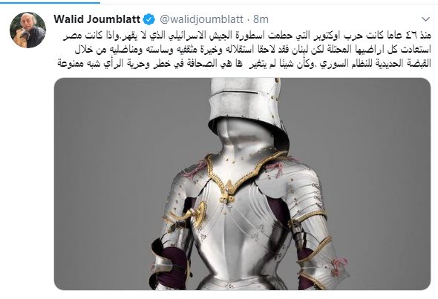Select the tweet line starting with استعادت كل اراضيها

click(253, 50)
